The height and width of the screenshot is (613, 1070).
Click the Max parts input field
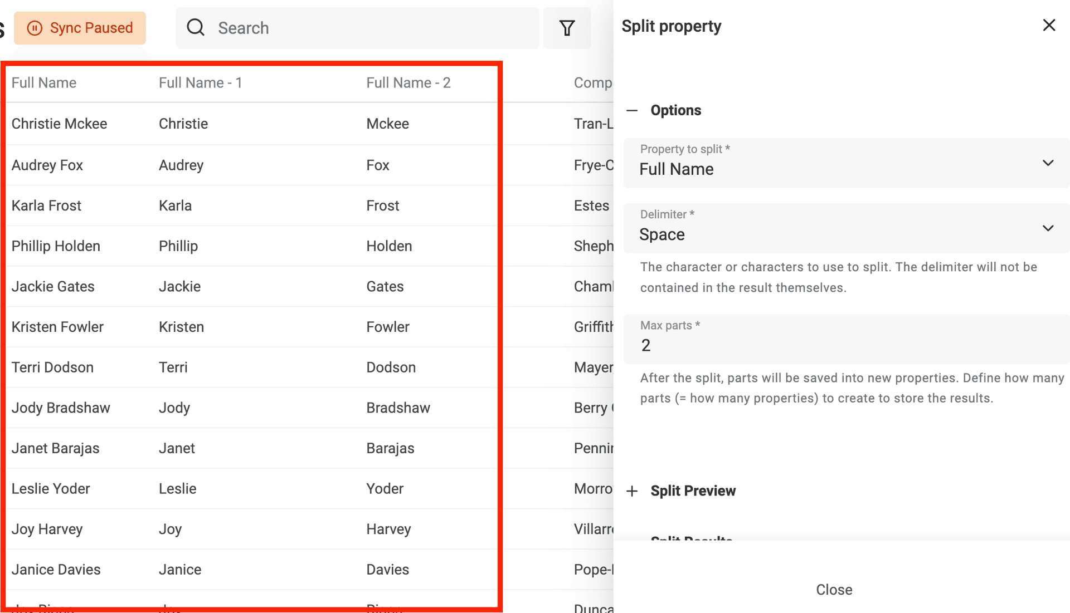point(847,345)
